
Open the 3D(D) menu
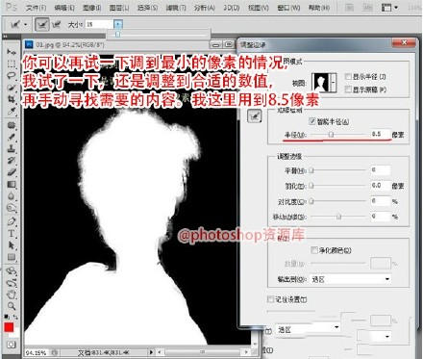point(232,8)
